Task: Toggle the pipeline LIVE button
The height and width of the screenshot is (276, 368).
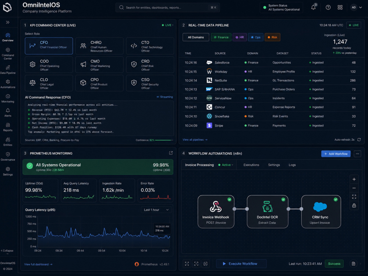Action: coord(354,25)
